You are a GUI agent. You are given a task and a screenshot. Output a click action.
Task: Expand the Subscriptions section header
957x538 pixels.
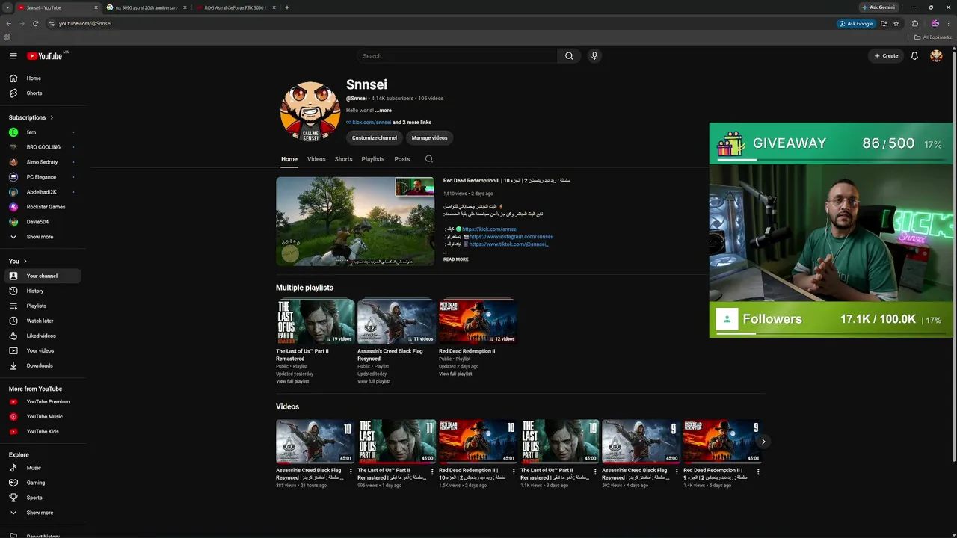click(x=31, y=117)
